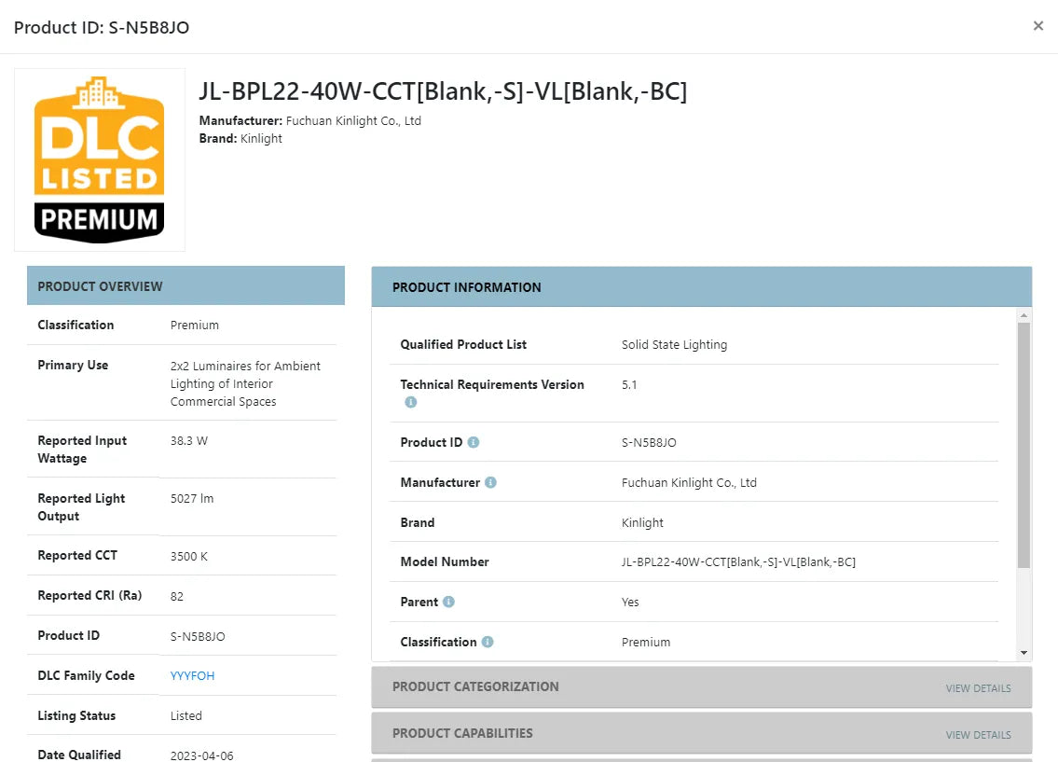Viewport: 1058px width, 762px height.
Task: Open DLC Family Code YYYFOH link
Action: pos(192,676)
